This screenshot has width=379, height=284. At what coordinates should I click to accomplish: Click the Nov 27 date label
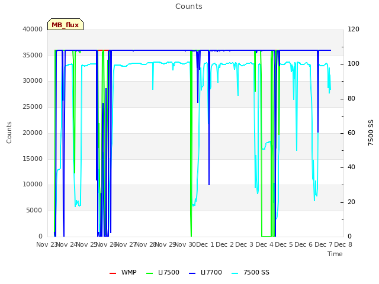click(126, 244)
